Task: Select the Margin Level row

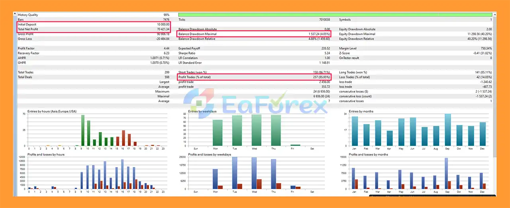Action: [415, 49]
